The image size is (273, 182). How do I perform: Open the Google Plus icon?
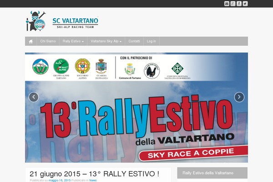click(x=233, y=4)
